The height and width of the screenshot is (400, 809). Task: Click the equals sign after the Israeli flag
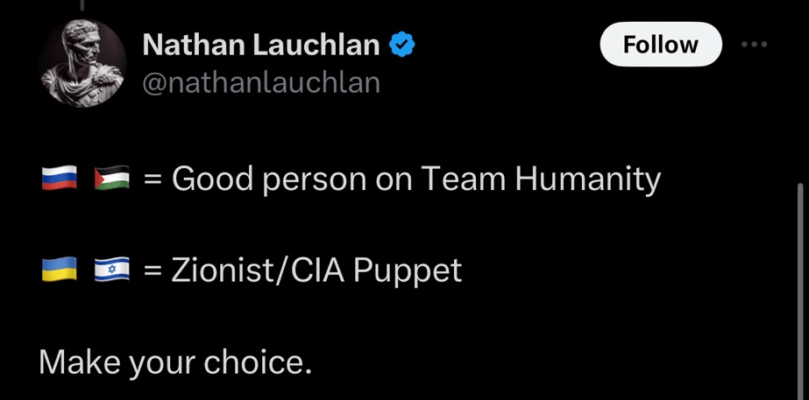pyautogui.click(x=153, y=270)
